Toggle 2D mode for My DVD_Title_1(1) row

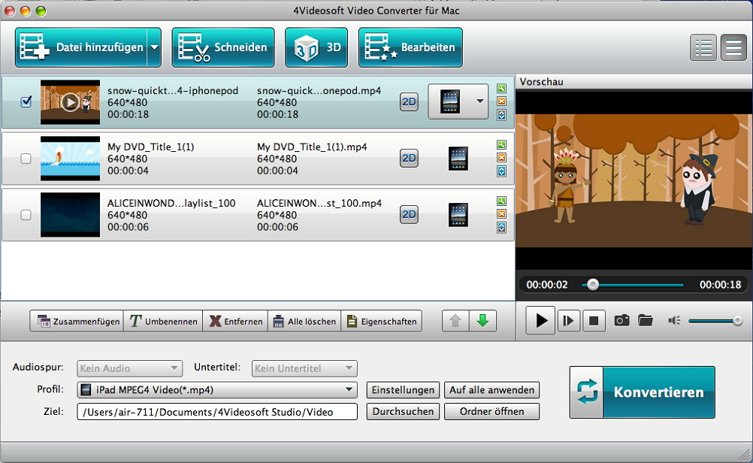point(409,158)
